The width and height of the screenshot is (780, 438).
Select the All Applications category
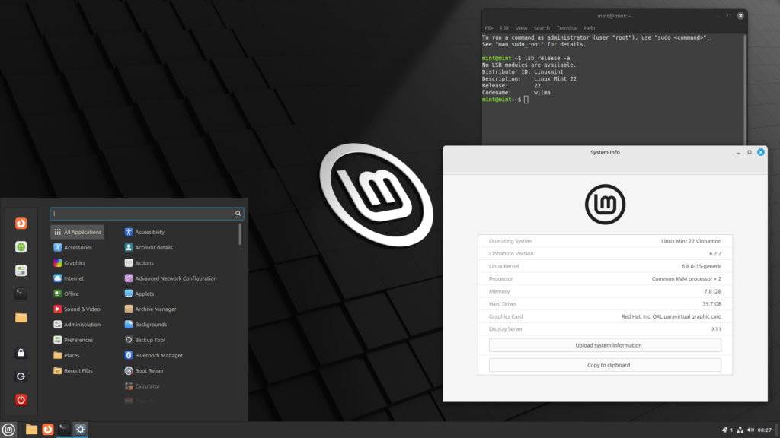(77, 231)
